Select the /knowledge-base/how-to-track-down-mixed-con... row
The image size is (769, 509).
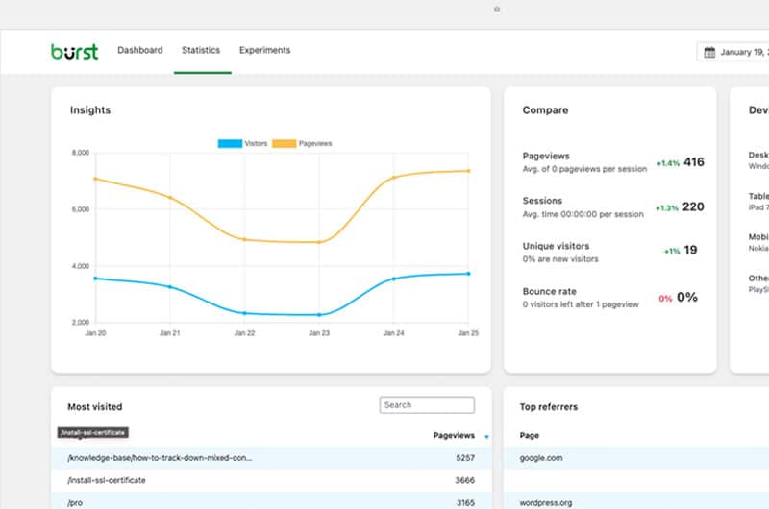point(271,458)
